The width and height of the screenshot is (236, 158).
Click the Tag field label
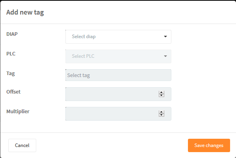tap(11, 73)
